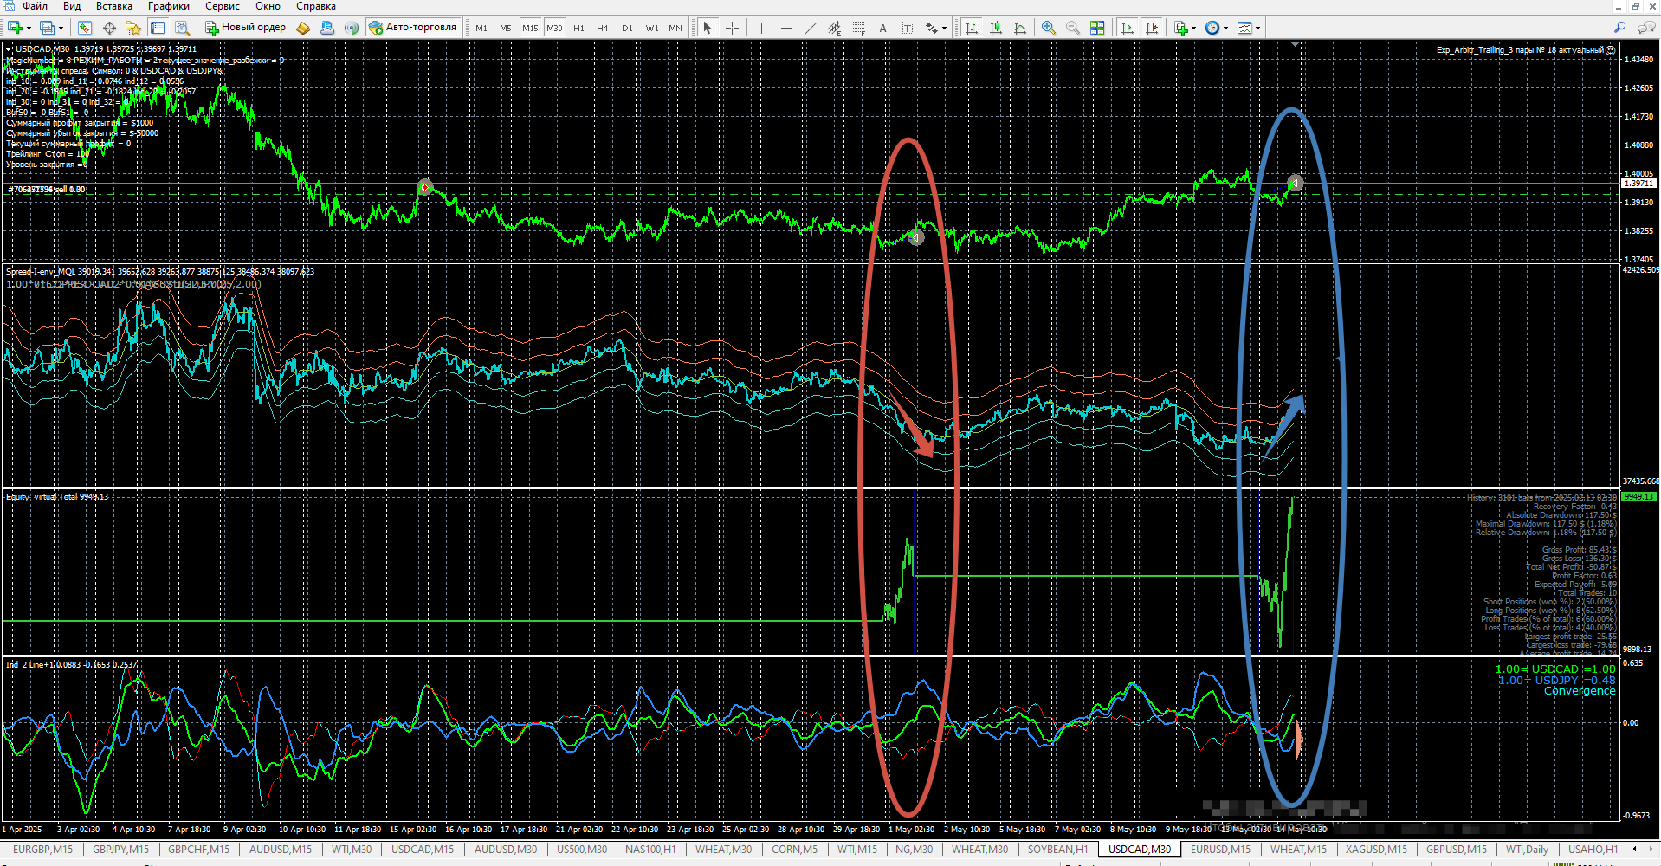Viewport: 1661px width, 866px height.
Task: Select the equidistant channel tool
Action: tap(834, 28)
